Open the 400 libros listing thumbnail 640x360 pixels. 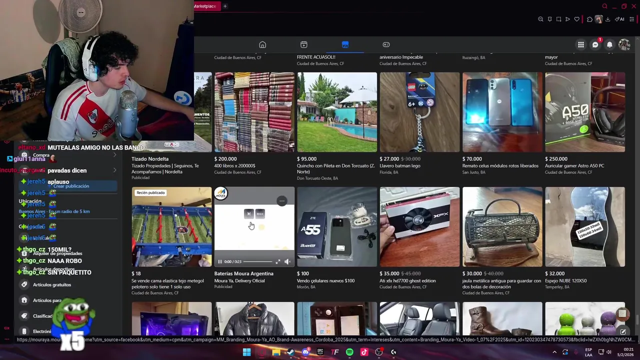click(x=254, y=112)
